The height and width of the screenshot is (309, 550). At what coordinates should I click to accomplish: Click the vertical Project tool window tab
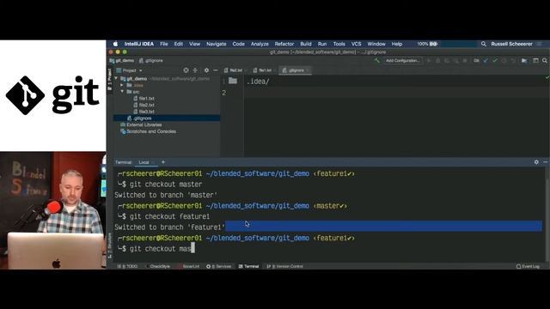(110, 80)
